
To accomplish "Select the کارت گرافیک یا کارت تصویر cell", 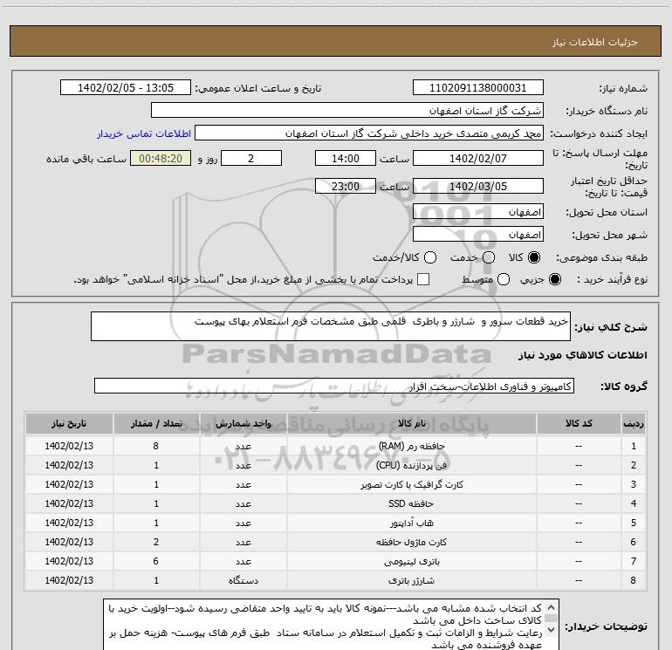I will [411, 484].
